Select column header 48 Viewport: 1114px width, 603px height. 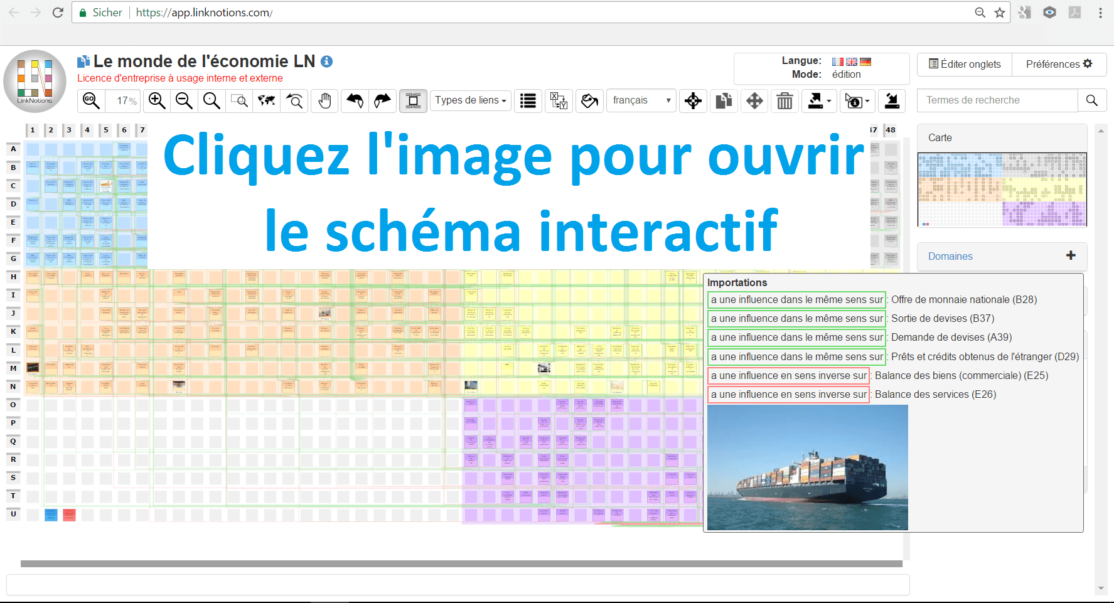click(x=891, y=130)
